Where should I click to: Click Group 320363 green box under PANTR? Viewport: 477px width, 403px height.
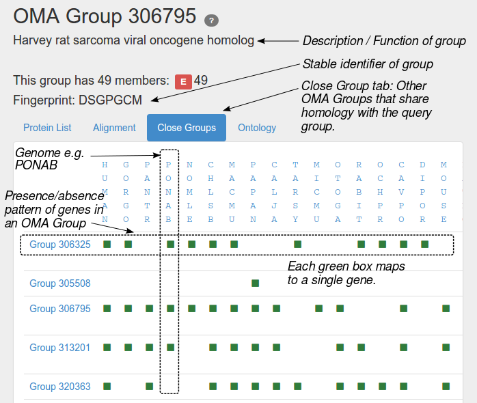150,387
